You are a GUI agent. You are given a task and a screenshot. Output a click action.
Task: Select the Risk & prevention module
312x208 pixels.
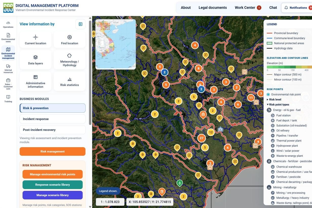pyautogui.click(x=52, y=108)
